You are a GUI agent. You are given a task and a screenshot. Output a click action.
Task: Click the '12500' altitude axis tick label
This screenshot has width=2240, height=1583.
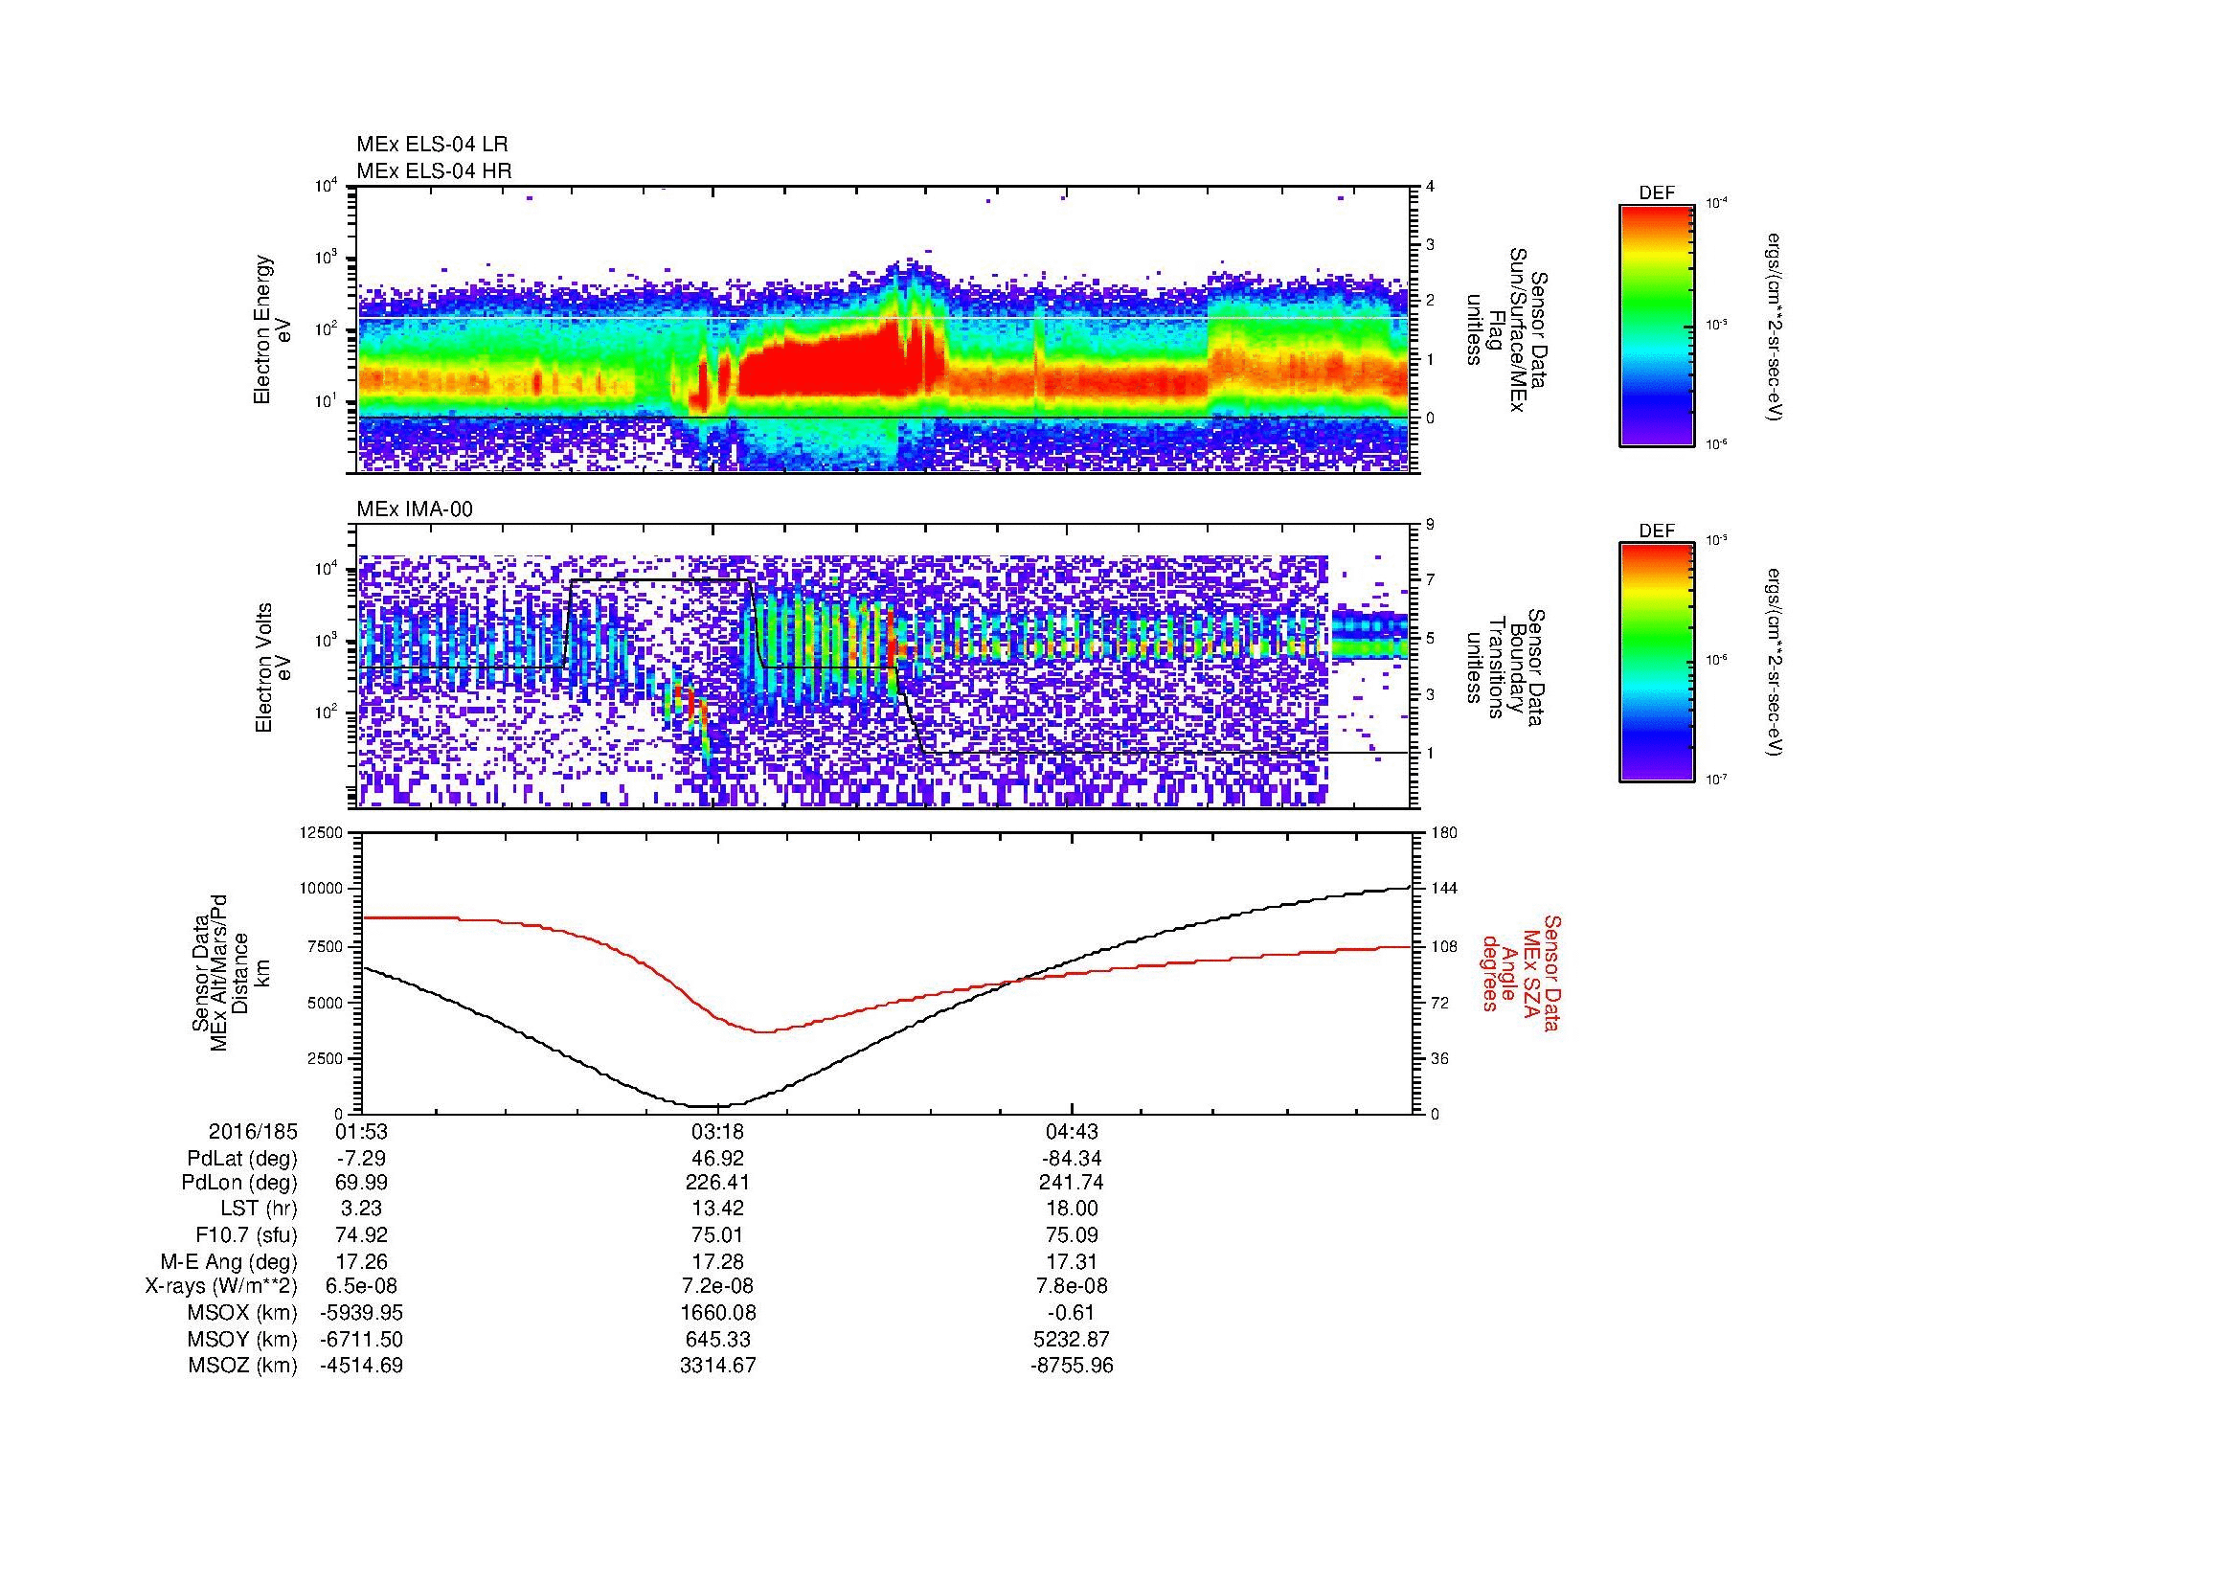[321, 832]
